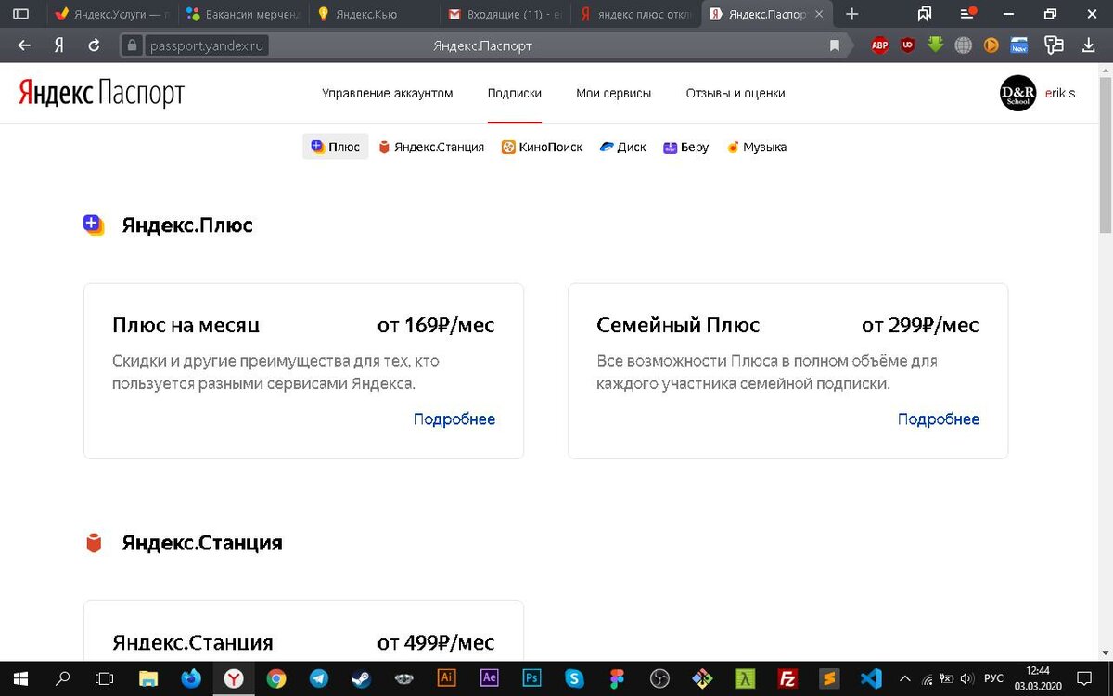Screen dimensions: 1113x696
Task: Open browser Downloads arrow icon
Action: pos(1088,45)
